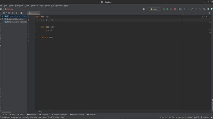
Task: Open the Refactor menu
Action: click(34, 6)
